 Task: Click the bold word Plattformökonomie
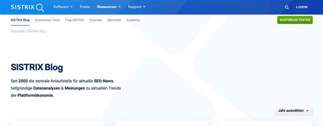[35, 95]
